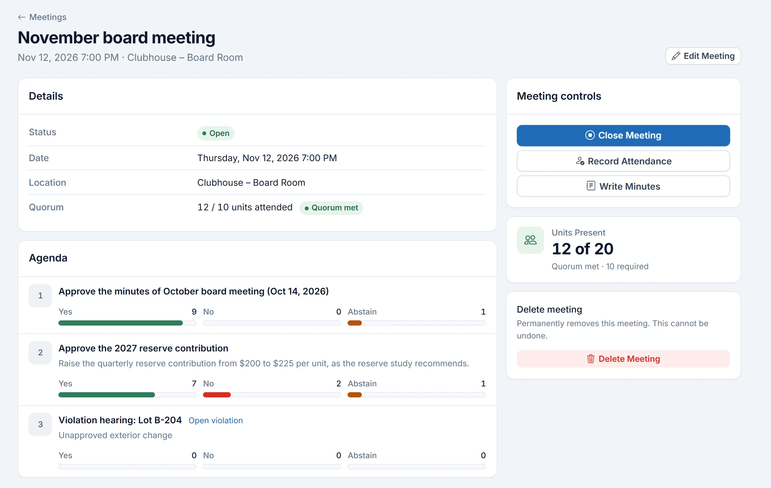Click "Approve the 2027 reserve contribution" title
The width and height of the screenshot is (771, 488).
(x=143, y=348)
